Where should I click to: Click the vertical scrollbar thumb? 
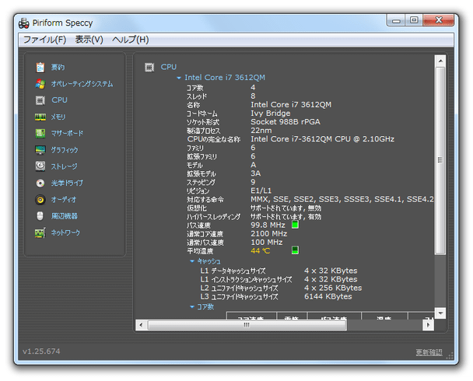click(440, 160)
